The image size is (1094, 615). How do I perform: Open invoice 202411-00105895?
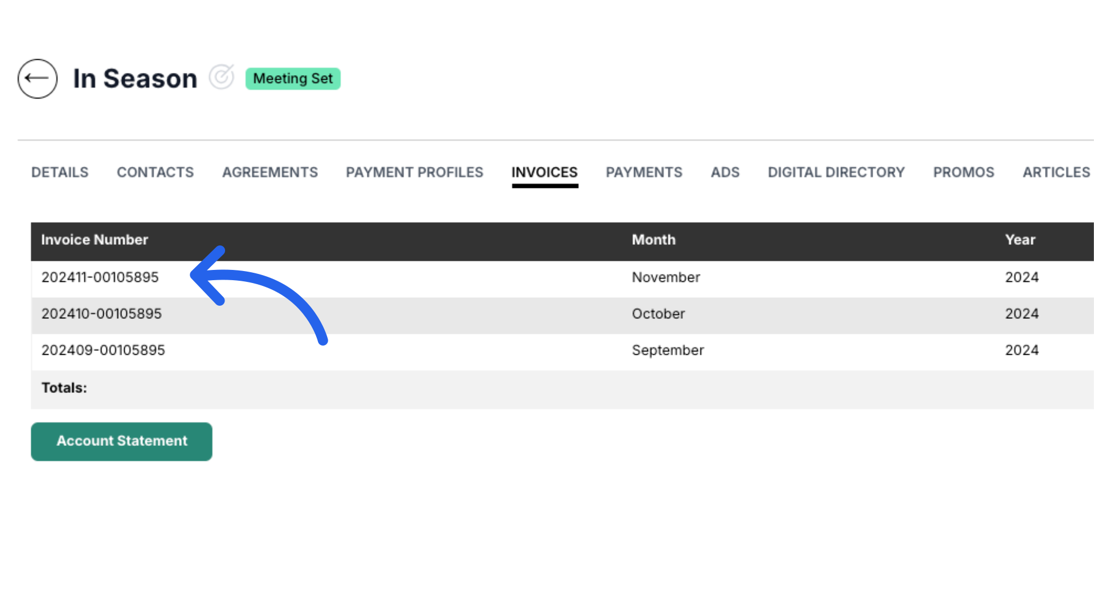[100, 277]
